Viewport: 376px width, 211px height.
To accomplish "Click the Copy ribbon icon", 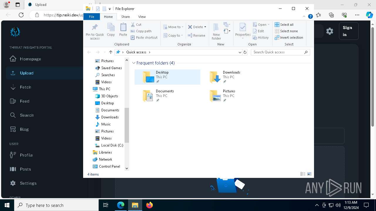I will click(111, 30).
